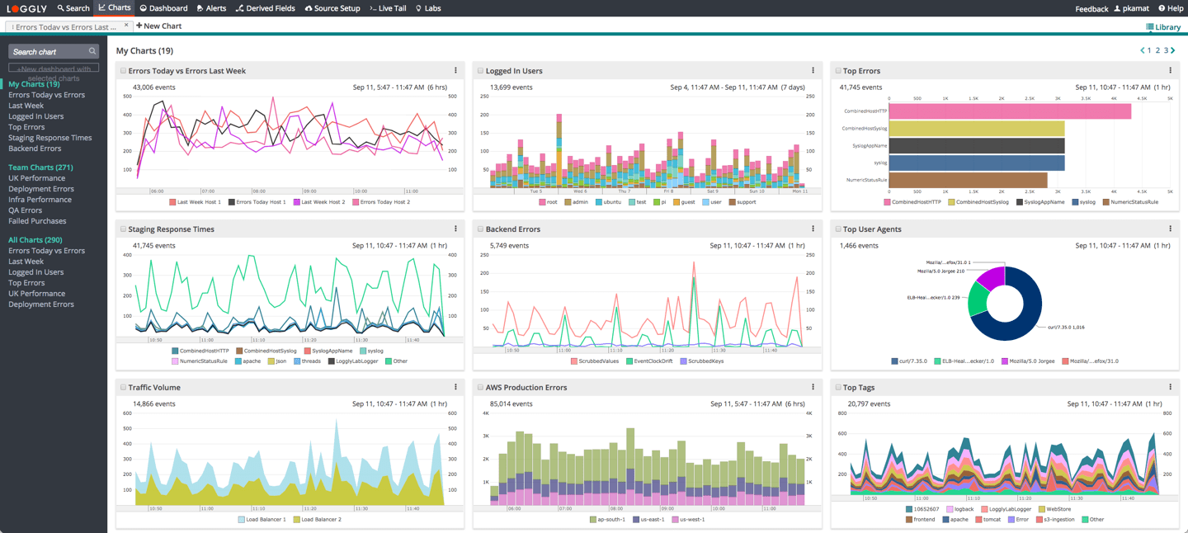Click the Labs flask icon

tap(417, 8)
